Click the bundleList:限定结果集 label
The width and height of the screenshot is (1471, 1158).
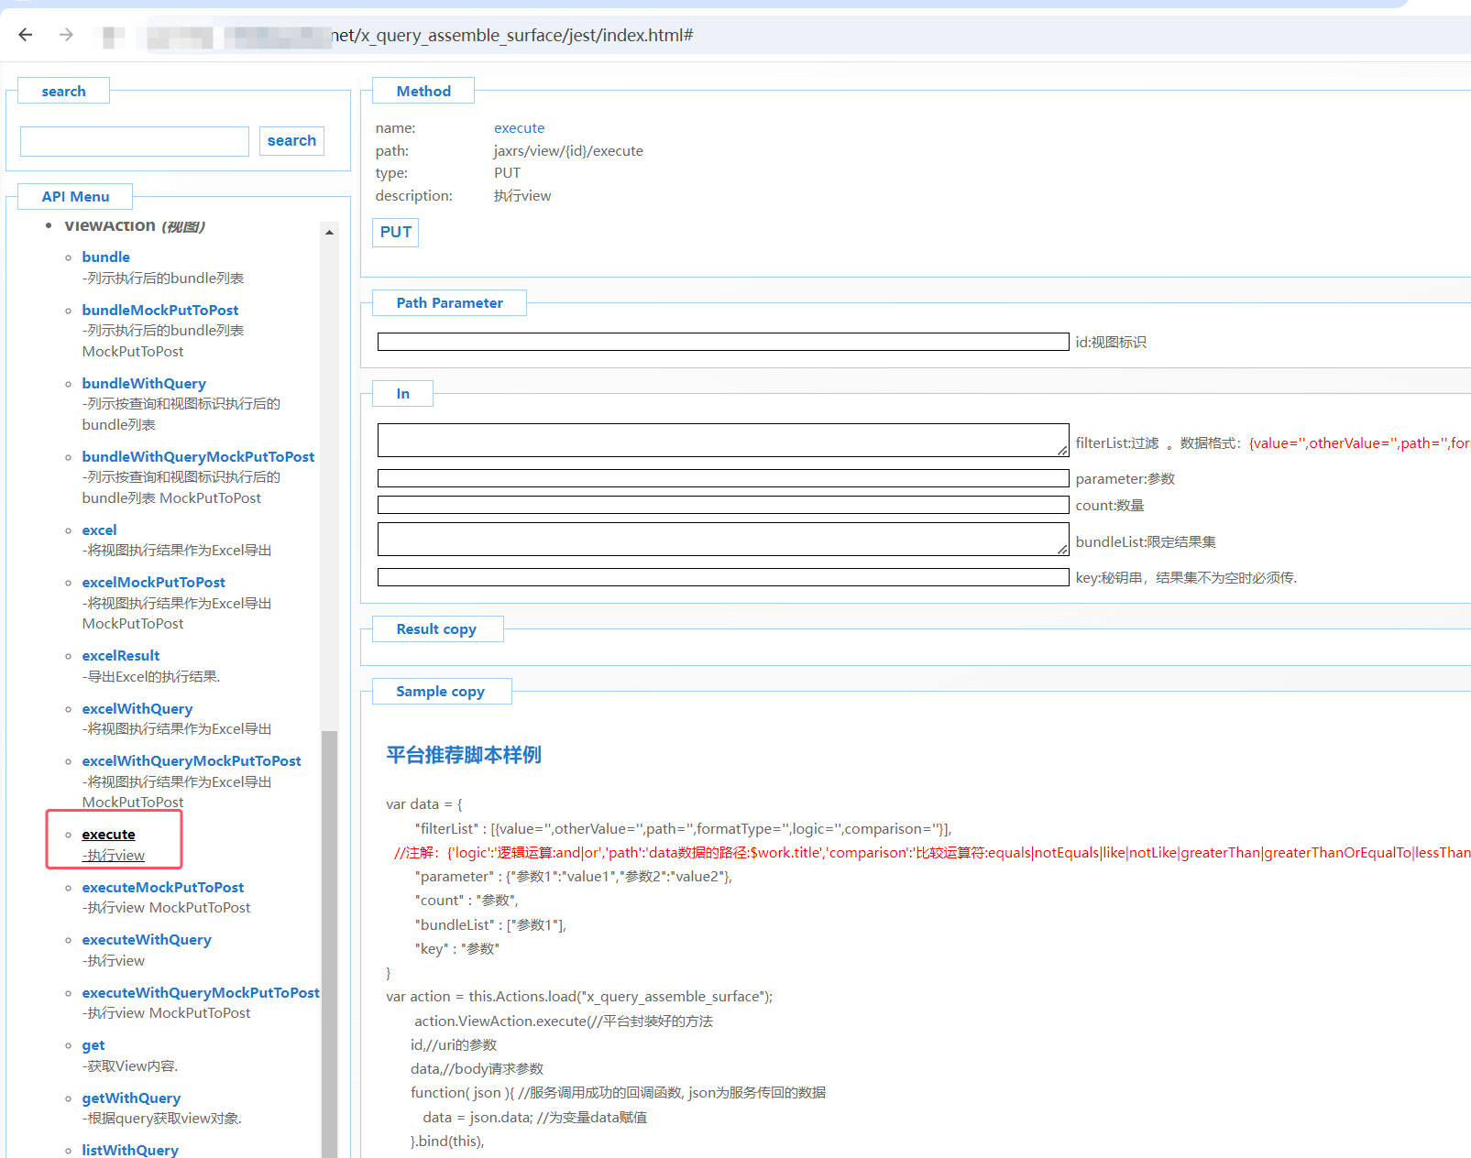click(1146, 542)
